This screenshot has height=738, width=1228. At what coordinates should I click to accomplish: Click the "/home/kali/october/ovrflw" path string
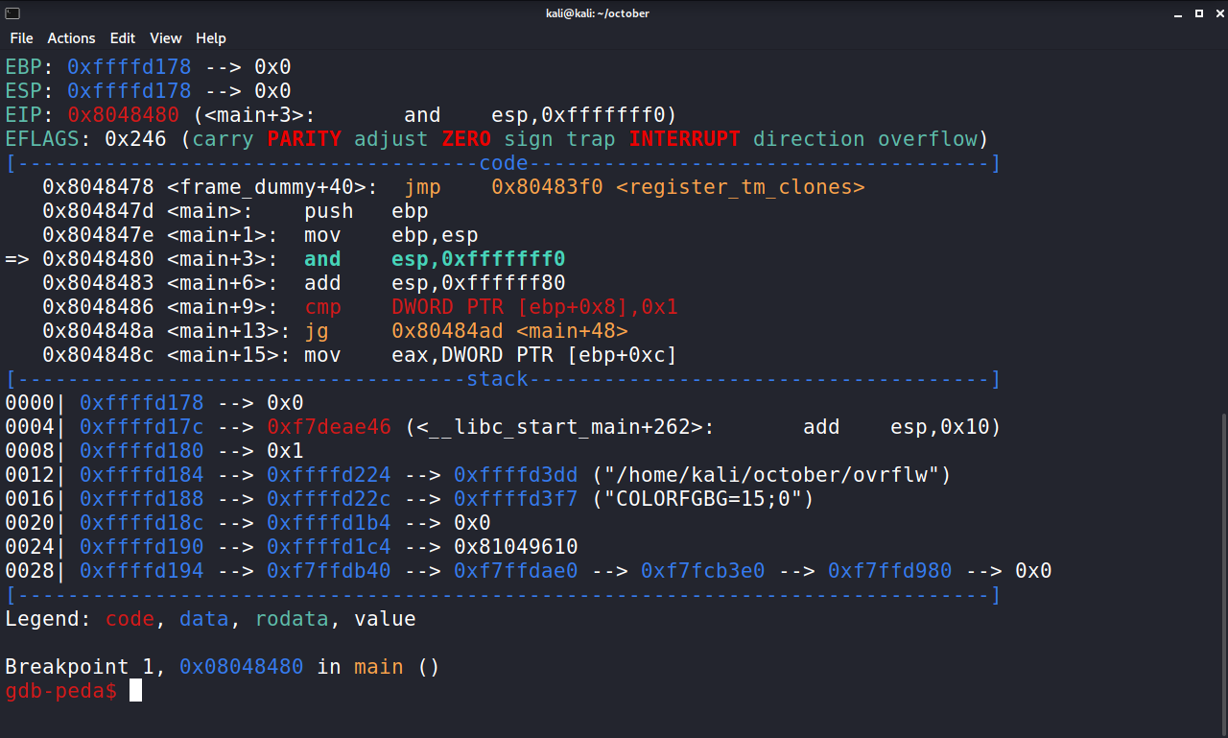771,475
